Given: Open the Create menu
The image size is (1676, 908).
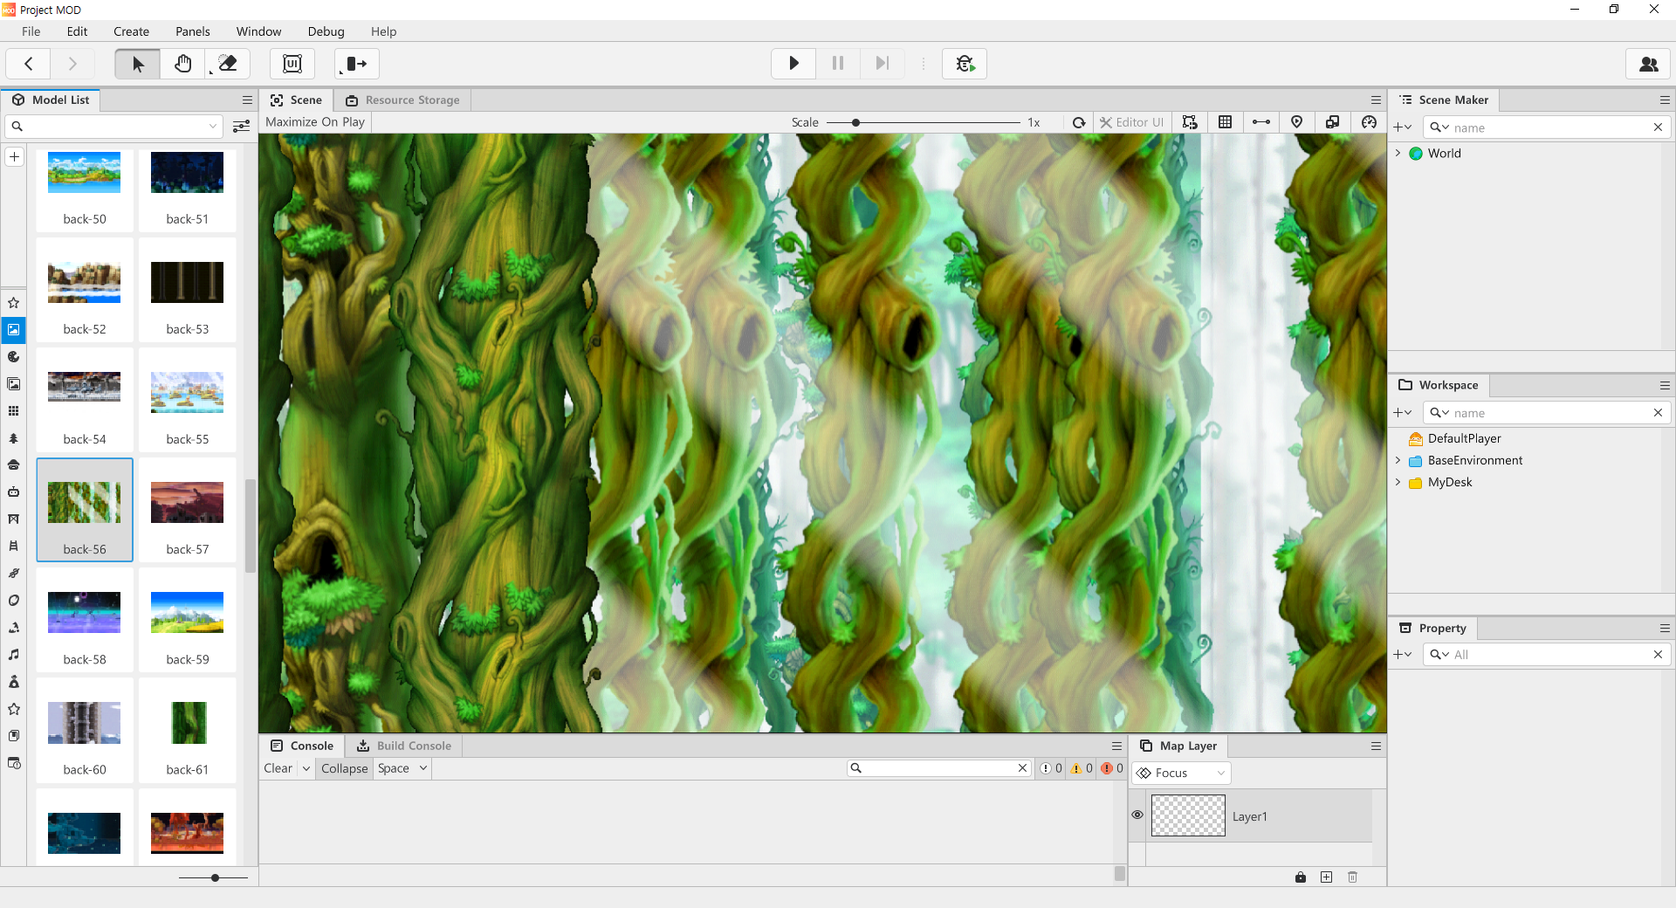Looking at the screenshot, I should [x=131, y=31].
